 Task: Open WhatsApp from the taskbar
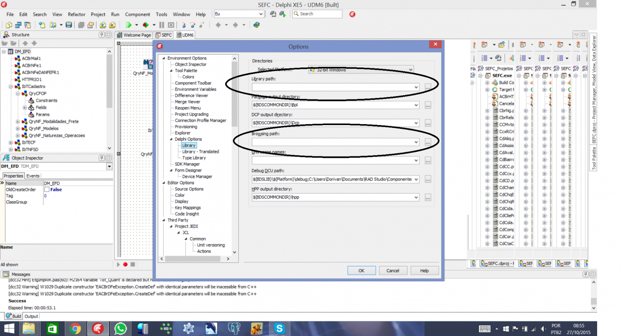[x=121, y=329]
